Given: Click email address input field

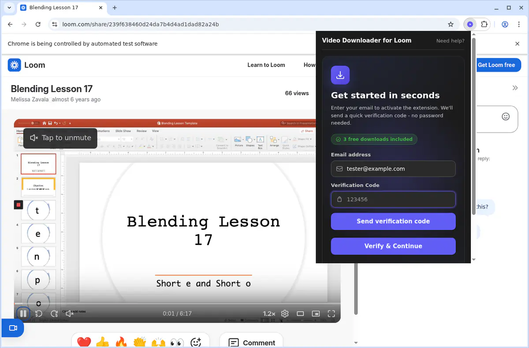Looking at the screenshot, I should click(393, 169).
